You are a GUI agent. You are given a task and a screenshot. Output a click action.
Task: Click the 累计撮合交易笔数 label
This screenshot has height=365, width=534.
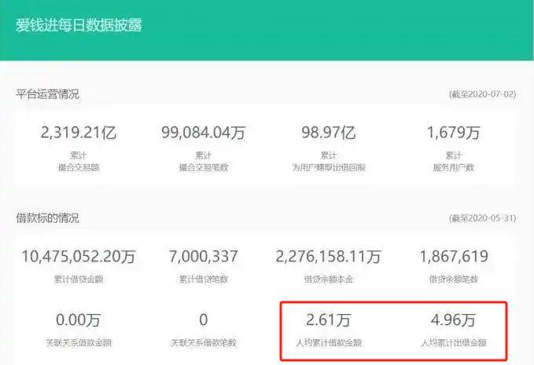[204, 162]
